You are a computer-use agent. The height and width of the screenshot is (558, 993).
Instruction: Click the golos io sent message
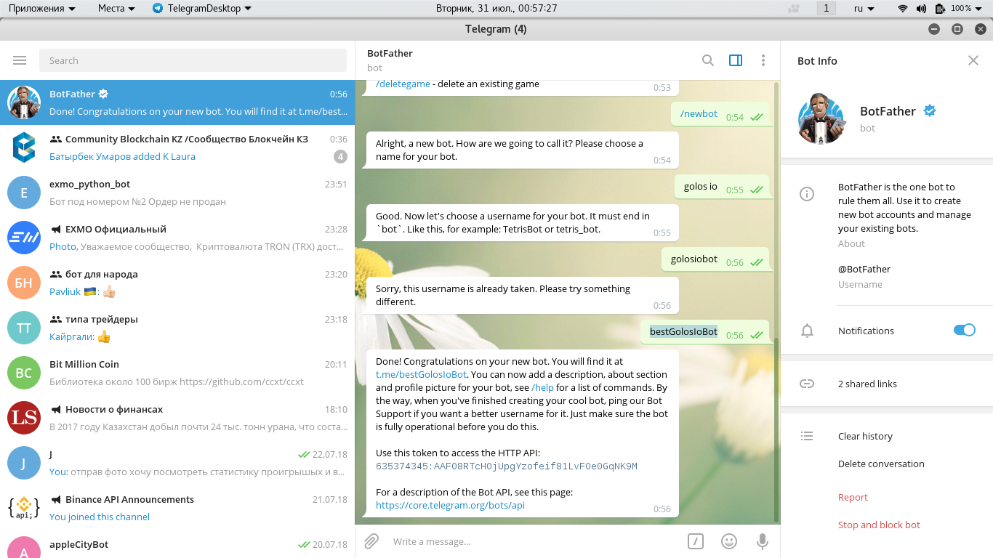pos(722,187)
